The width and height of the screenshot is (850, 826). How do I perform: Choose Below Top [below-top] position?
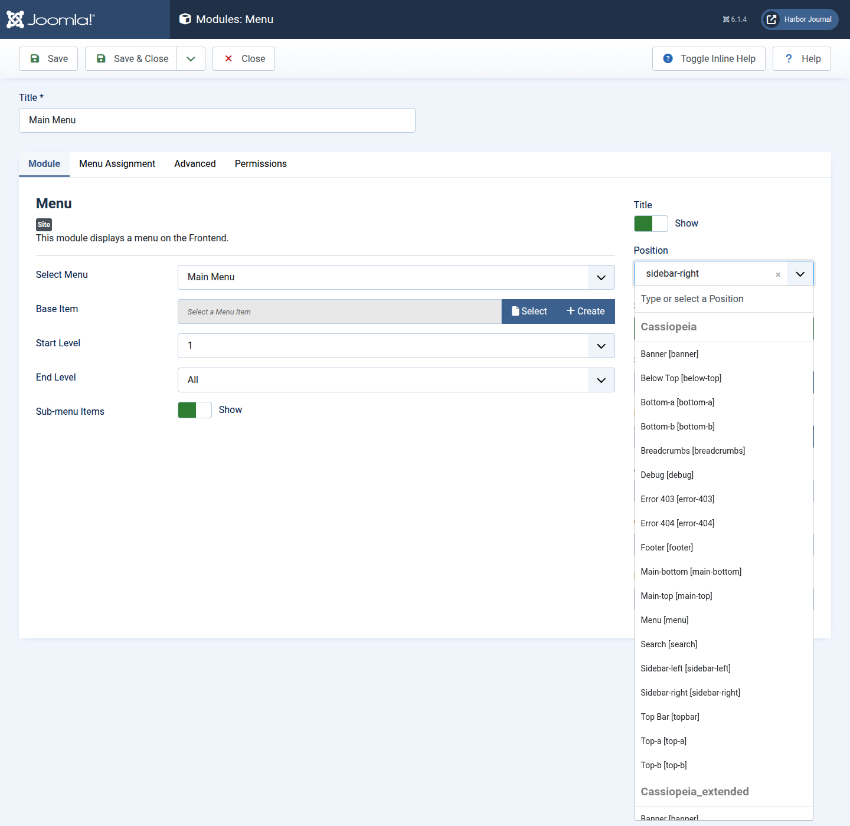point(724,378)
